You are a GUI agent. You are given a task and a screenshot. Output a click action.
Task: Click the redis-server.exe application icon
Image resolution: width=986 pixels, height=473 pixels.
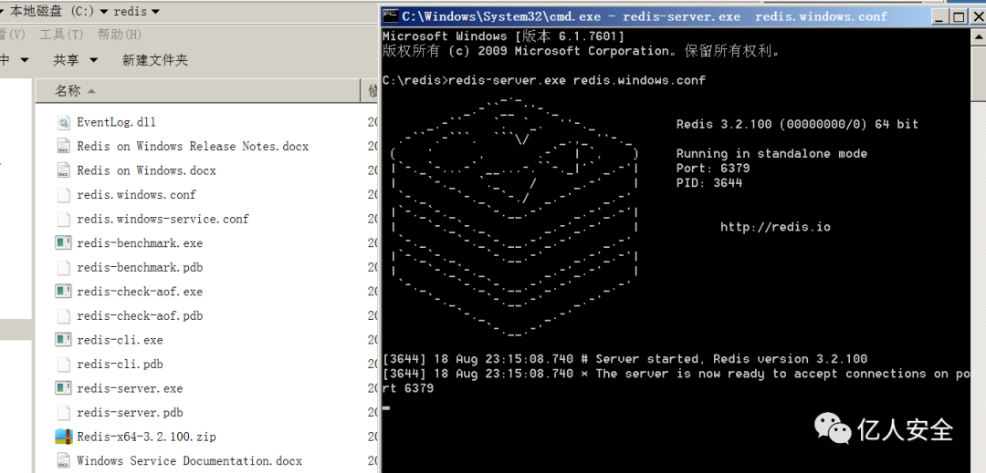point(63,388)
